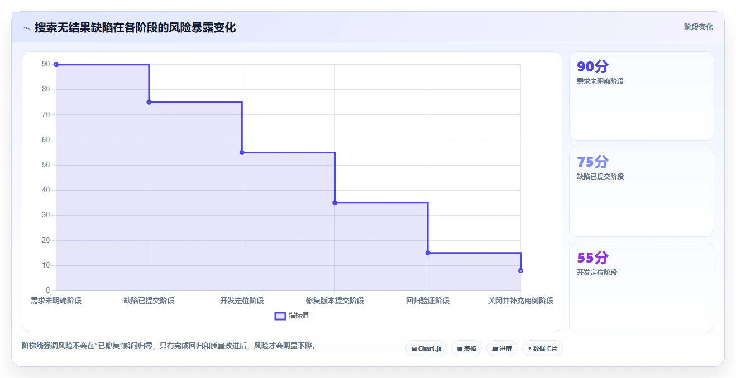Select the data point at value 35
Viewport: 736px width, 378px height.
[x=335, y=202]
